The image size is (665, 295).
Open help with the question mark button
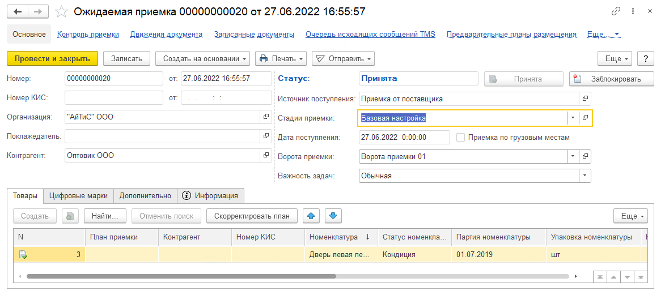point(646,59)
